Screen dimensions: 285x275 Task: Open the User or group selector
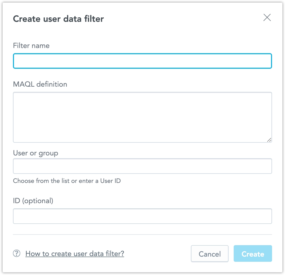pyautogui.click(x=142, y=166)
